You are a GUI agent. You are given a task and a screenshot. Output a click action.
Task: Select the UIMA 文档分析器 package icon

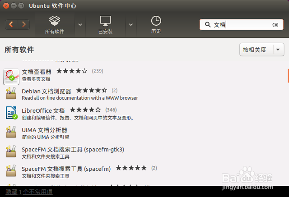11,132
